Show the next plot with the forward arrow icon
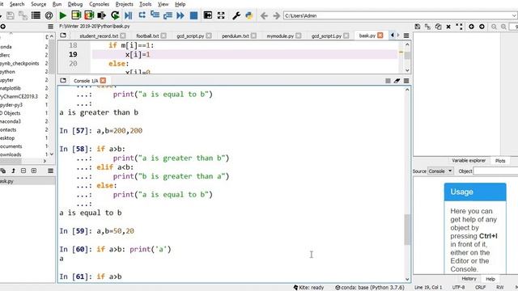The image size is (518, 291). point(482,27)
